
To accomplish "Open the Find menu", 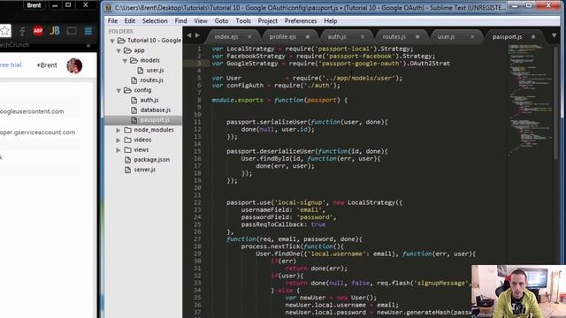I will point(180,21).
